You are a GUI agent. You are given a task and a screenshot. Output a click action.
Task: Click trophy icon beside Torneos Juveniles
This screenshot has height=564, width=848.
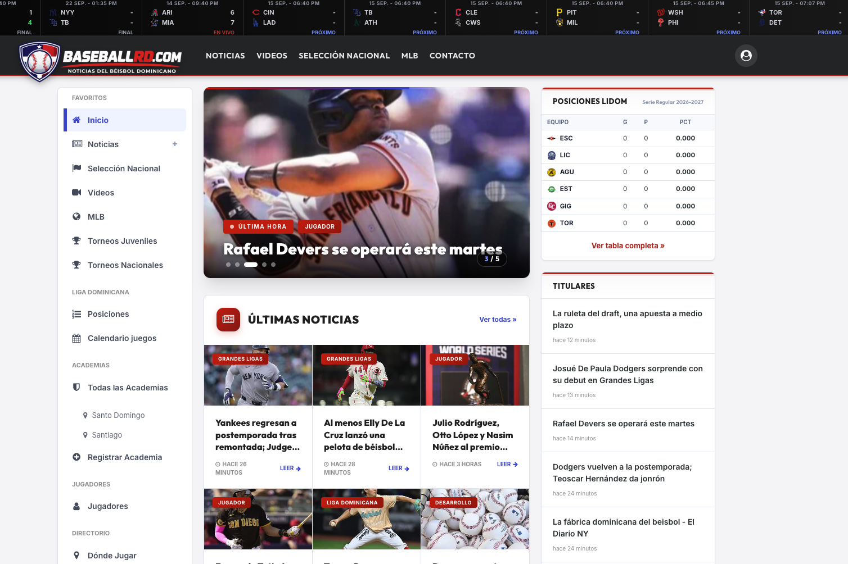tap(76, 241)
